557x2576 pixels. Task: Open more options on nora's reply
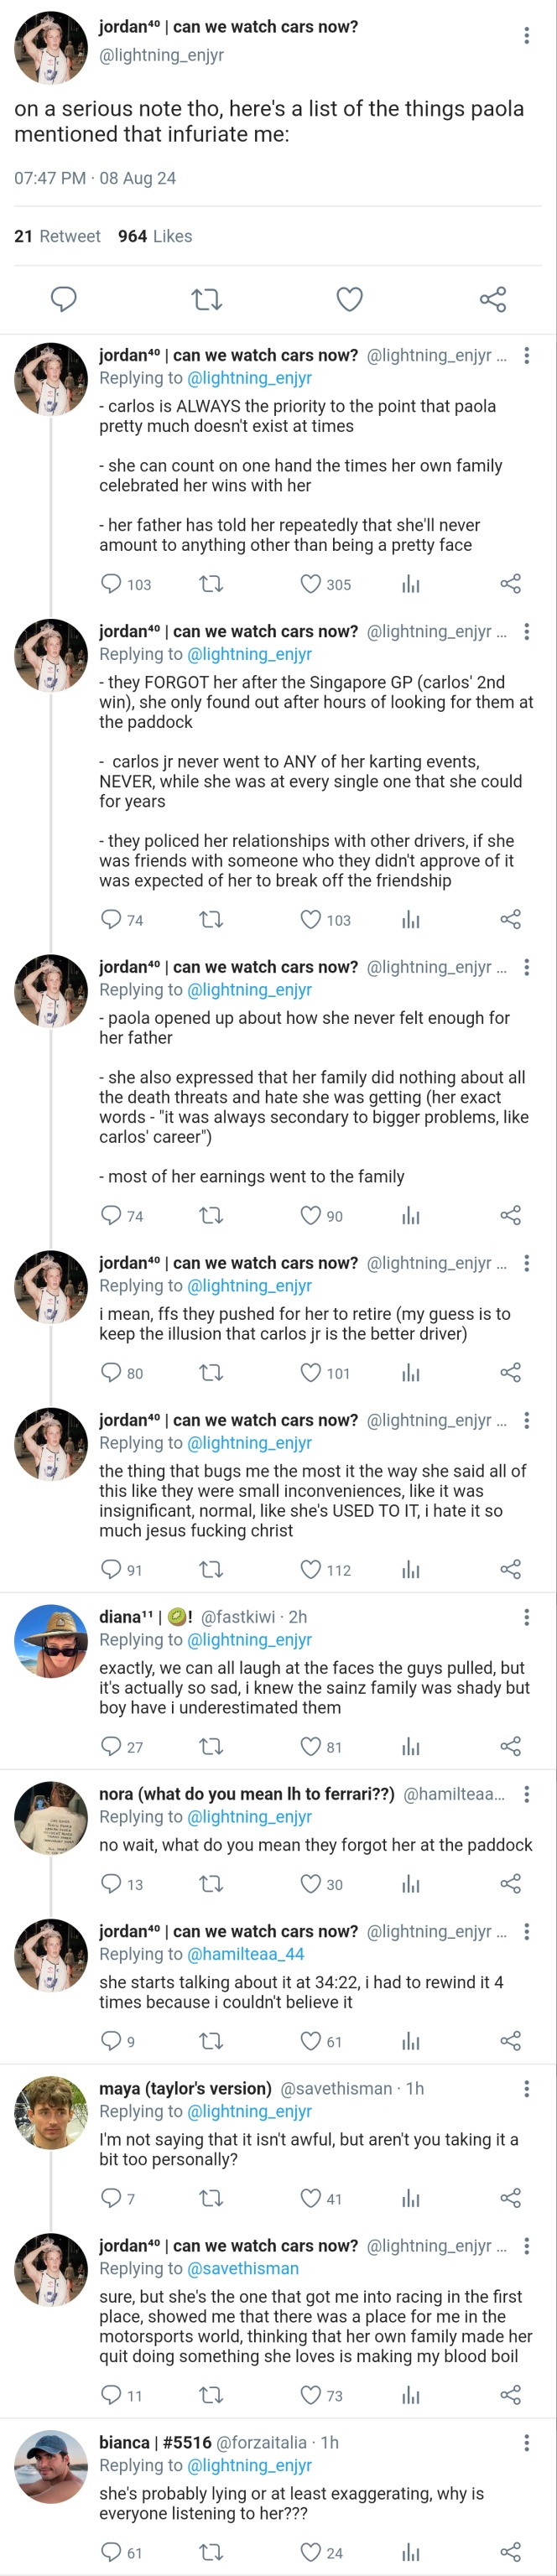pos(527,1794)
